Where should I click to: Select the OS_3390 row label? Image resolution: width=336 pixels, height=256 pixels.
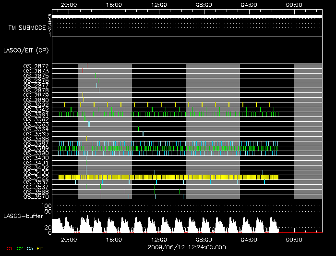click(x=36, y=153)
